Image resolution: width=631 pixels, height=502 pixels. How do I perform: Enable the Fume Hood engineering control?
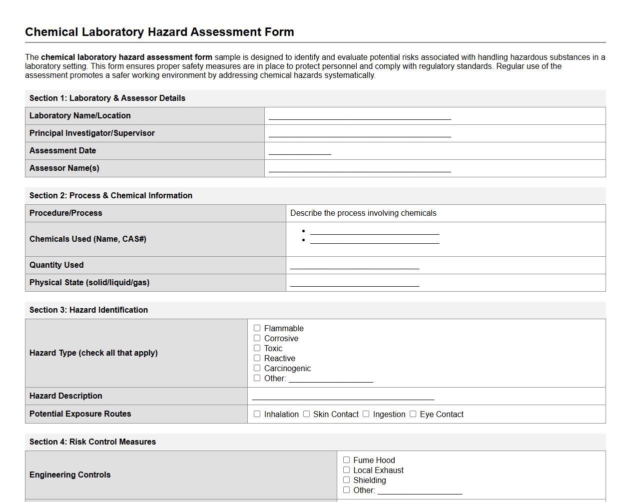[x=346, y=460]
